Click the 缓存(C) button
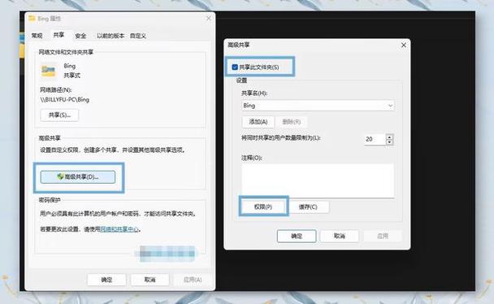The image size is (494, 304). pyautogui.click(x=308, y=207)
